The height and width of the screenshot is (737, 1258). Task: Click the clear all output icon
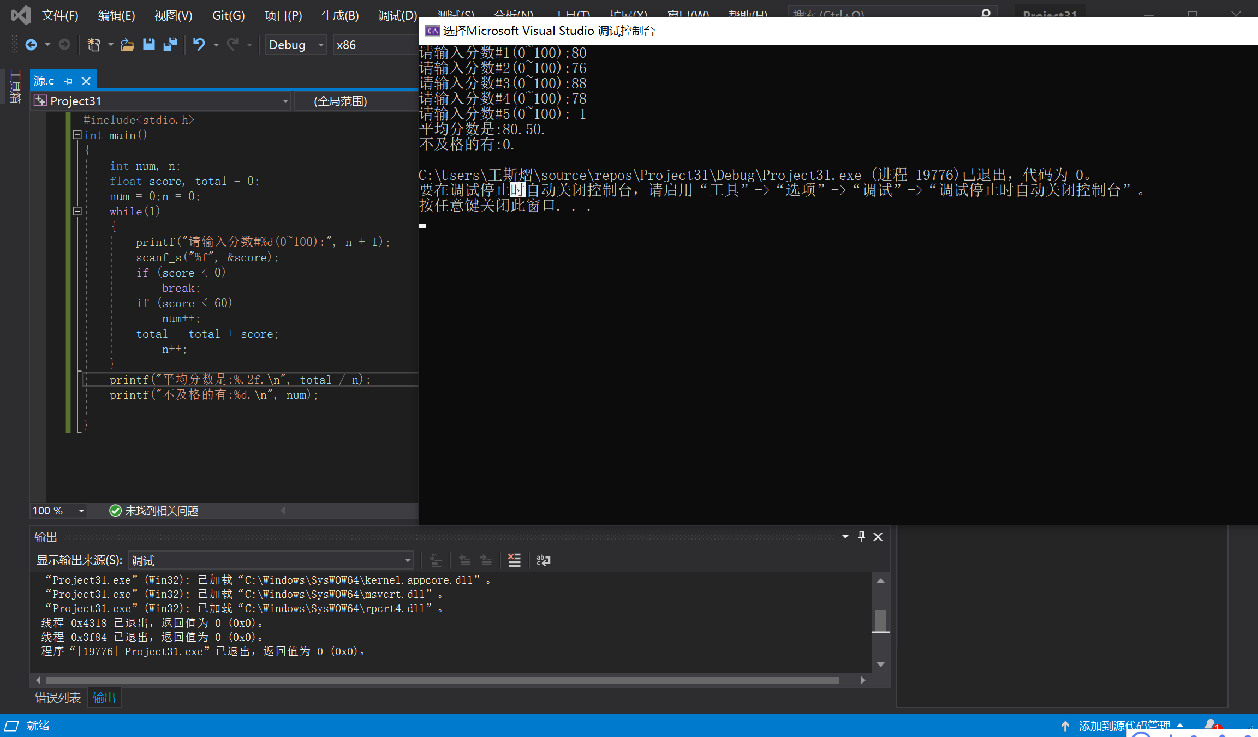[x=514, y=560]
